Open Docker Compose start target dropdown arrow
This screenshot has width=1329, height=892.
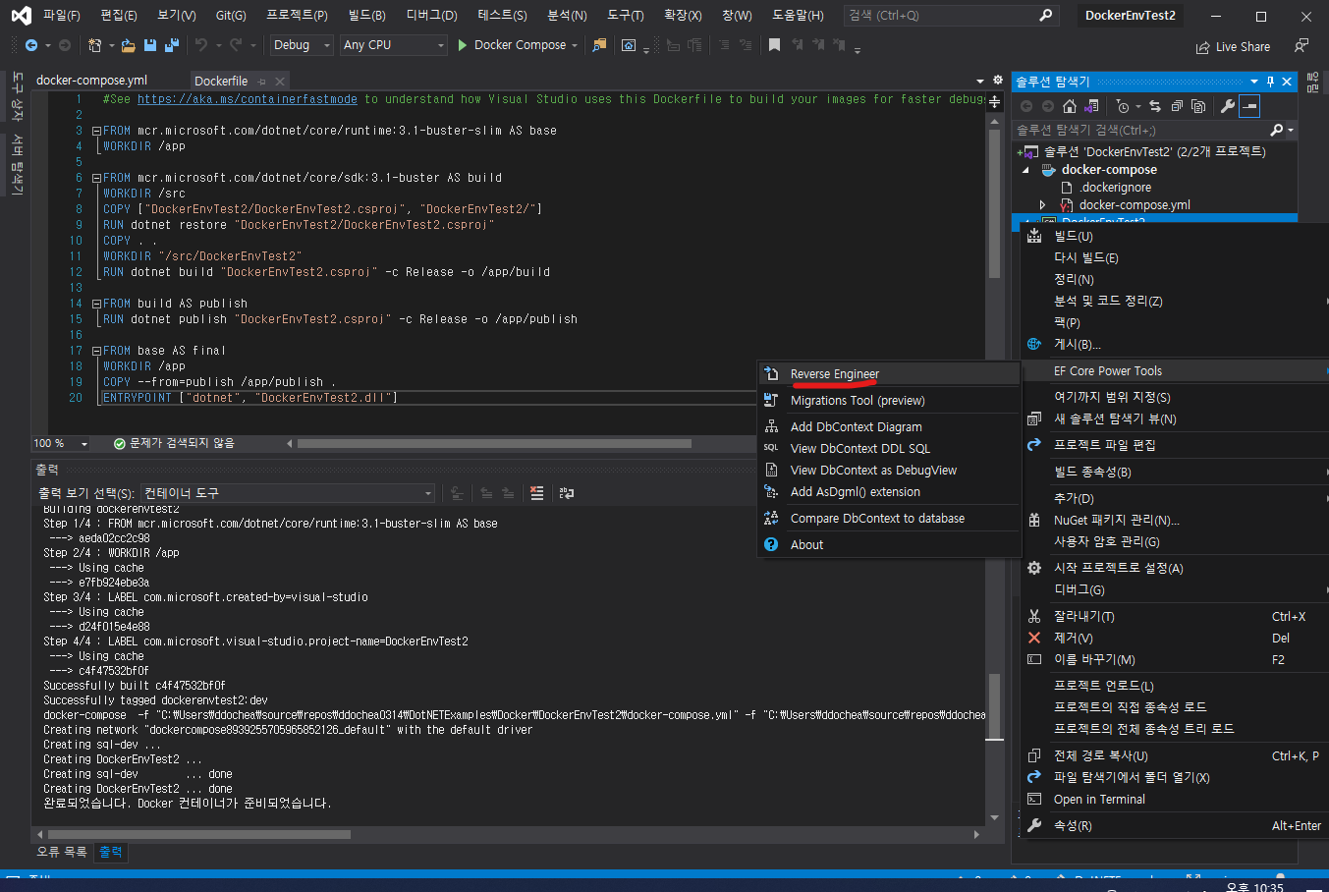(575, 45)
